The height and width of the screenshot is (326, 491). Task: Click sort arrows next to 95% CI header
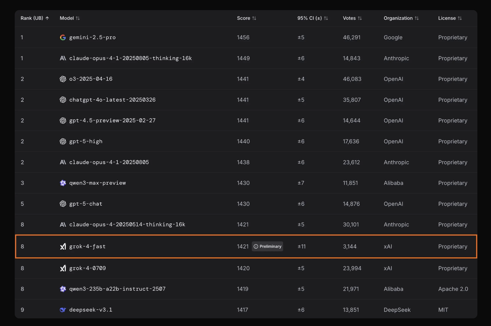click(x=326, y=18)
